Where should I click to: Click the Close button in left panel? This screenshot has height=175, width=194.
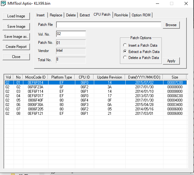(16, 57)
